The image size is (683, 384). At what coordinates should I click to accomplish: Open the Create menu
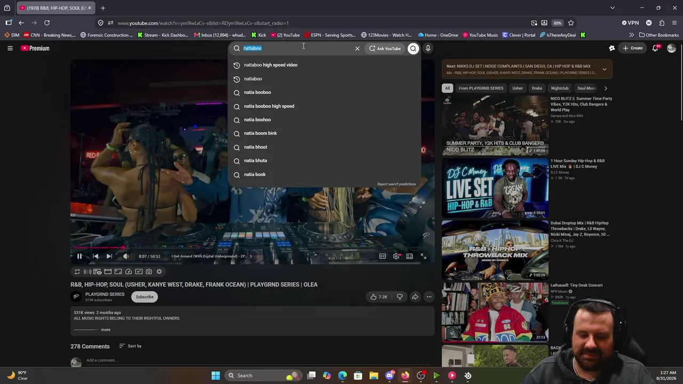pos(633,48)
